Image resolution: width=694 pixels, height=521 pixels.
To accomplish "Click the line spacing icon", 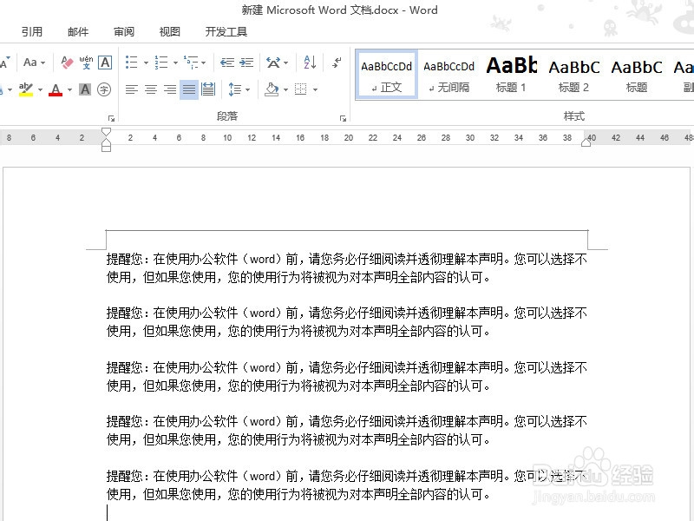I will click(x=234, y=89).
